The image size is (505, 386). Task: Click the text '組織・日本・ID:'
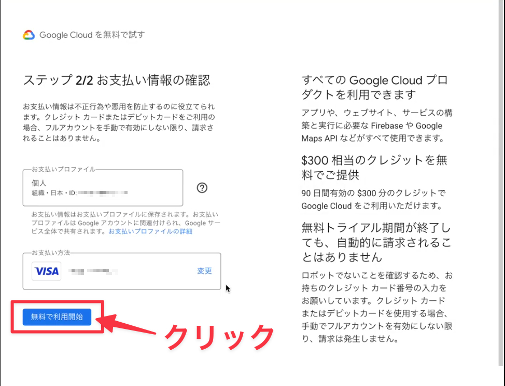[54, 193]
